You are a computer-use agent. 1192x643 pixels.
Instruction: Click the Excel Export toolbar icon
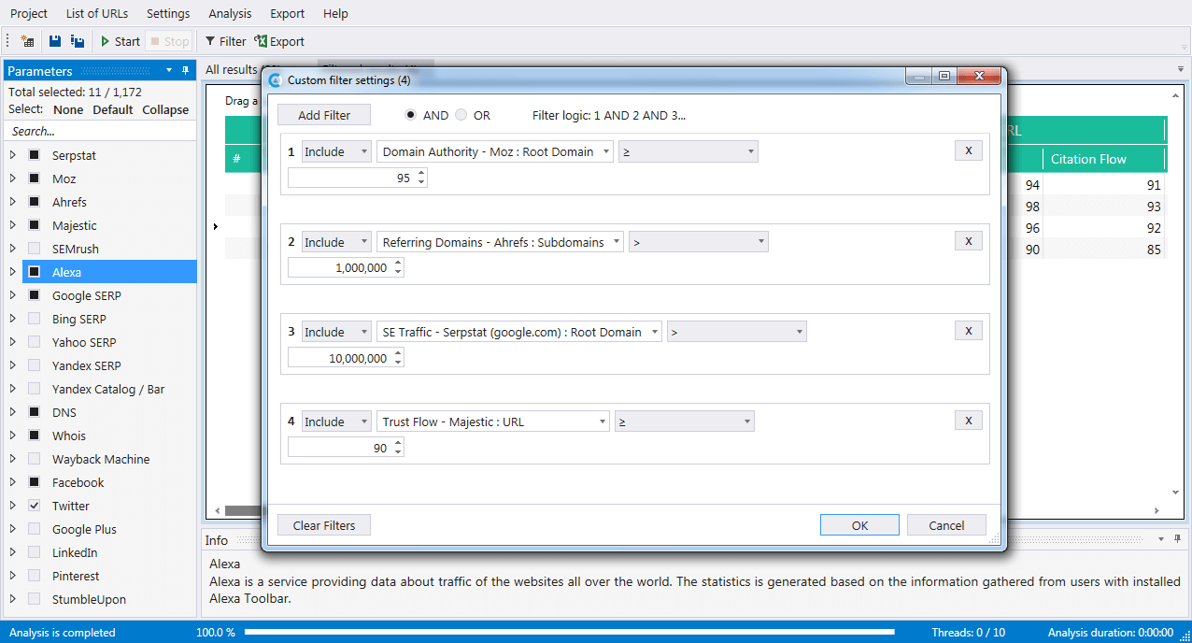[279, 41]
